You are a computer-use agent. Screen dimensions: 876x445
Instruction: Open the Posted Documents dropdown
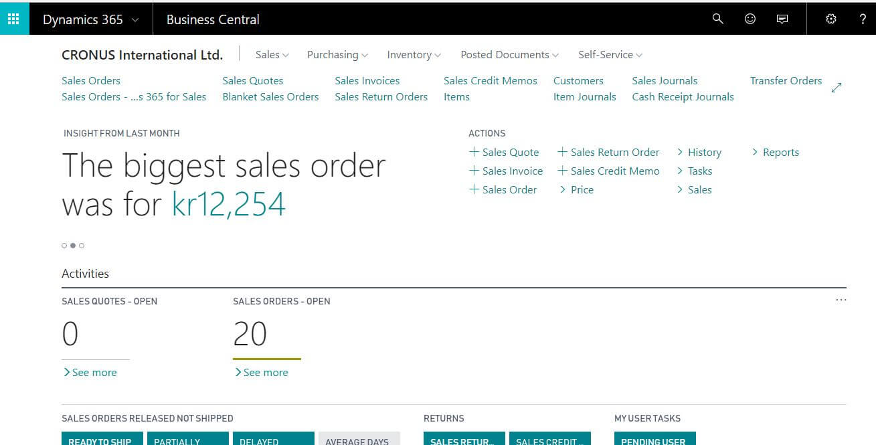click(509, 55)
